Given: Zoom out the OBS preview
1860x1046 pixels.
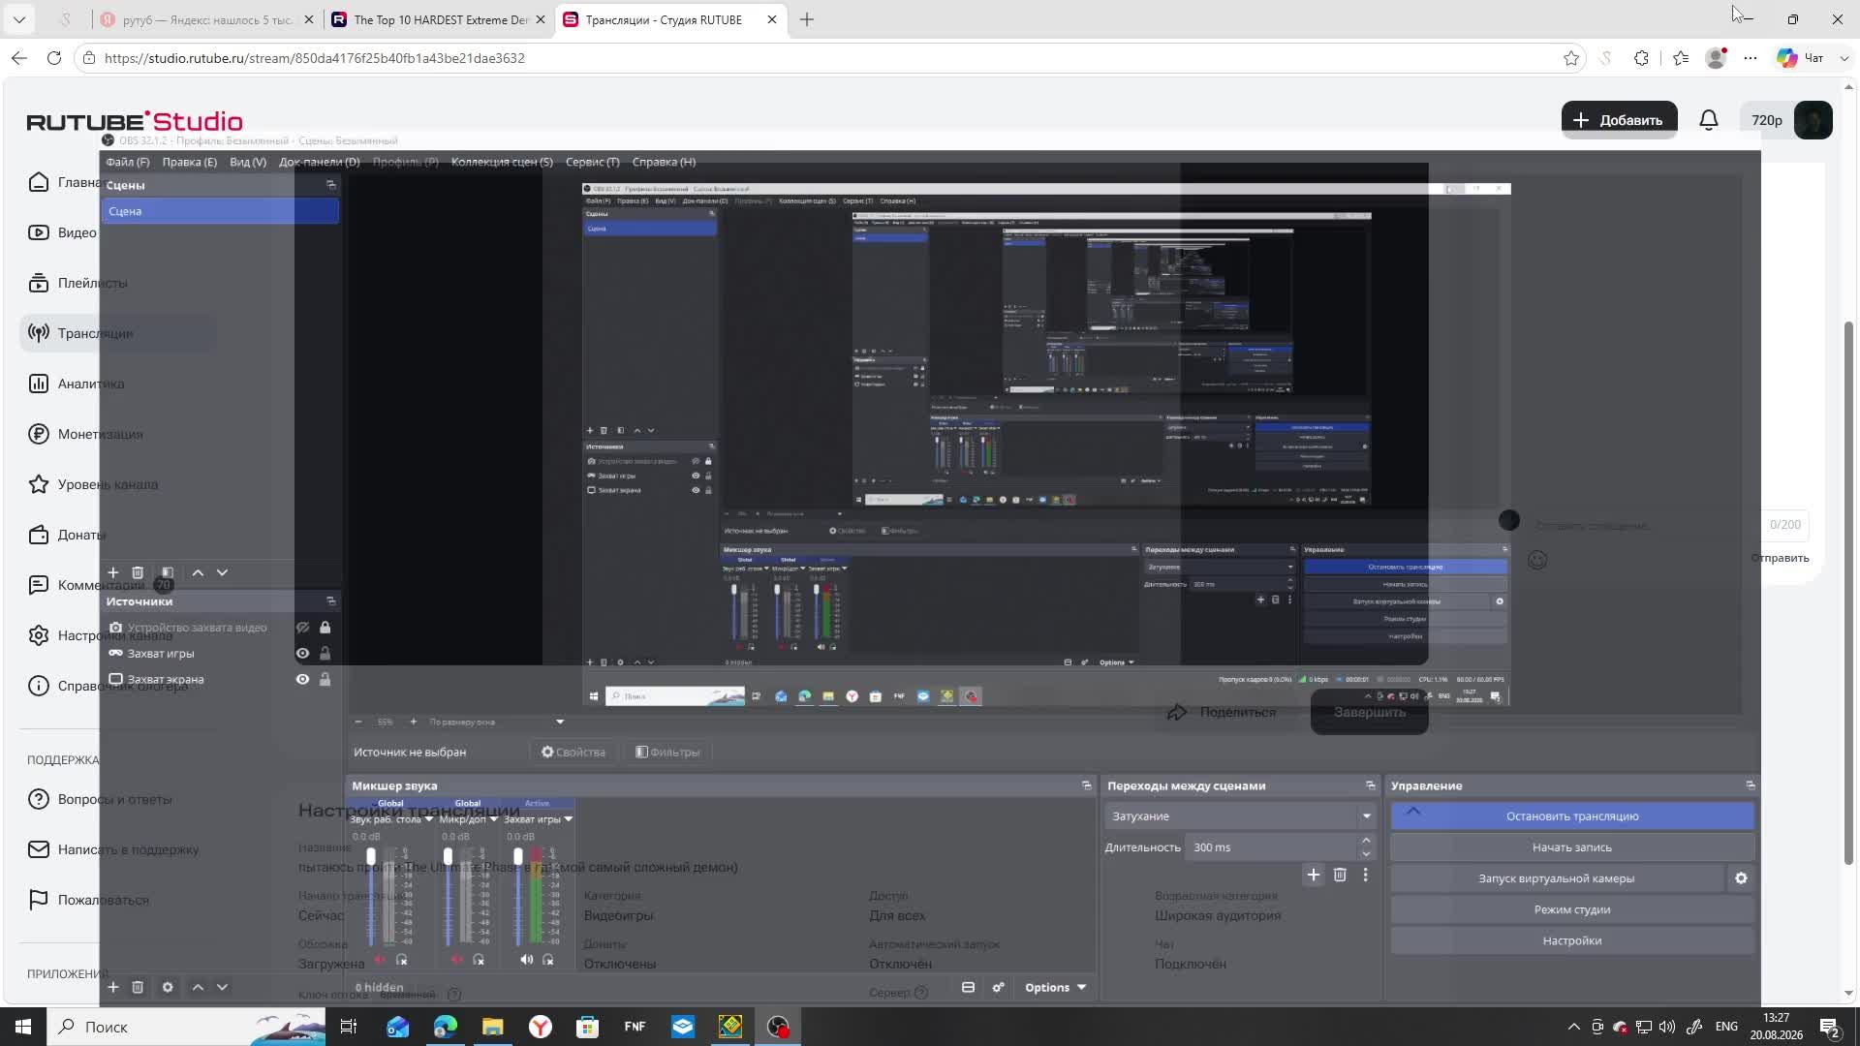Looking at the screenshot, I should point(358,722).
